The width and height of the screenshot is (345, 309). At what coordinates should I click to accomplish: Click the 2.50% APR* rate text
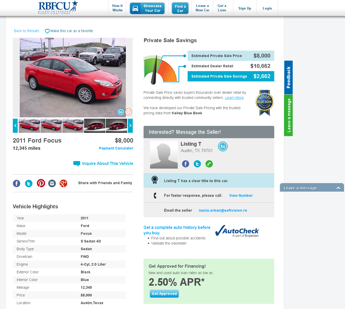pos(177,282)
